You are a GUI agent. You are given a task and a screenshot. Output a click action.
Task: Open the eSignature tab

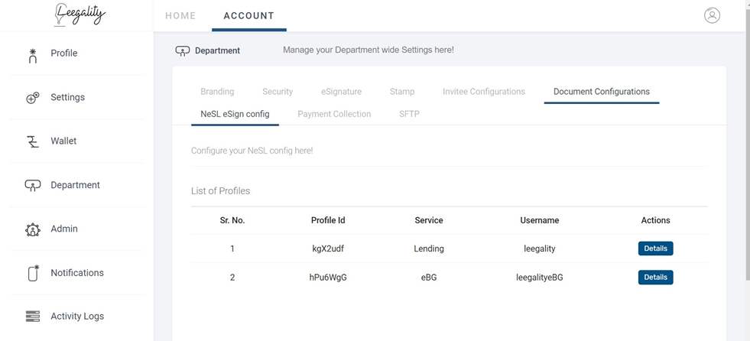[342, 91]
